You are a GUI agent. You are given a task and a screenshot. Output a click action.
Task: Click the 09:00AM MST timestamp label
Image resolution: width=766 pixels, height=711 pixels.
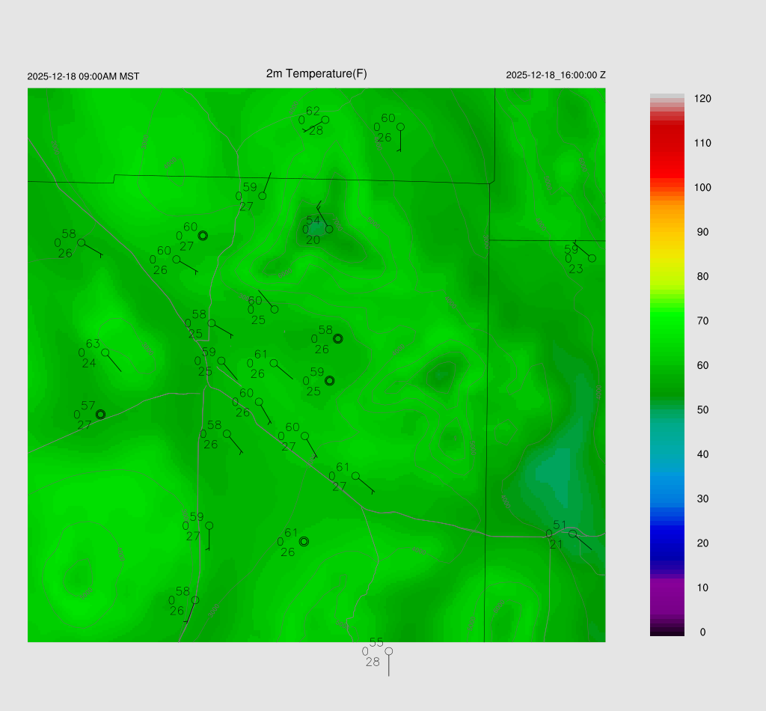click(x=83, y=76)
